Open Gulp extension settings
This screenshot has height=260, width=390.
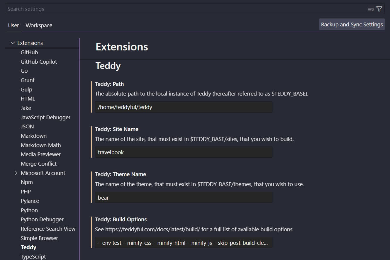tap(26, 89)
